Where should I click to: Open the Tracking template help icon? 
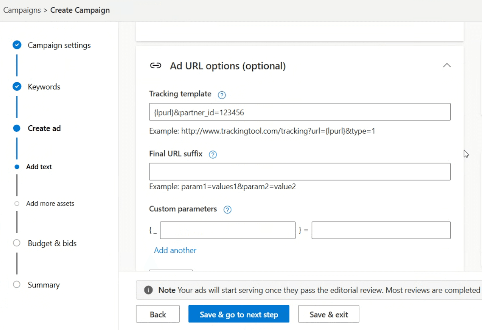[222, 95]
